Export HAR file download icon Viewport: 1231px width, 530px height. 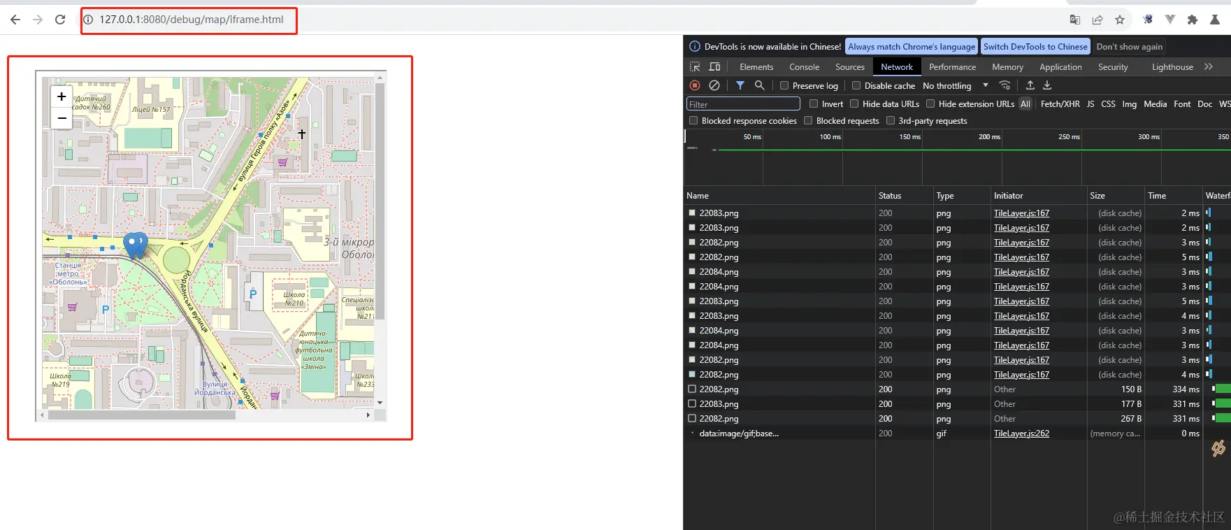(1047, 85)
